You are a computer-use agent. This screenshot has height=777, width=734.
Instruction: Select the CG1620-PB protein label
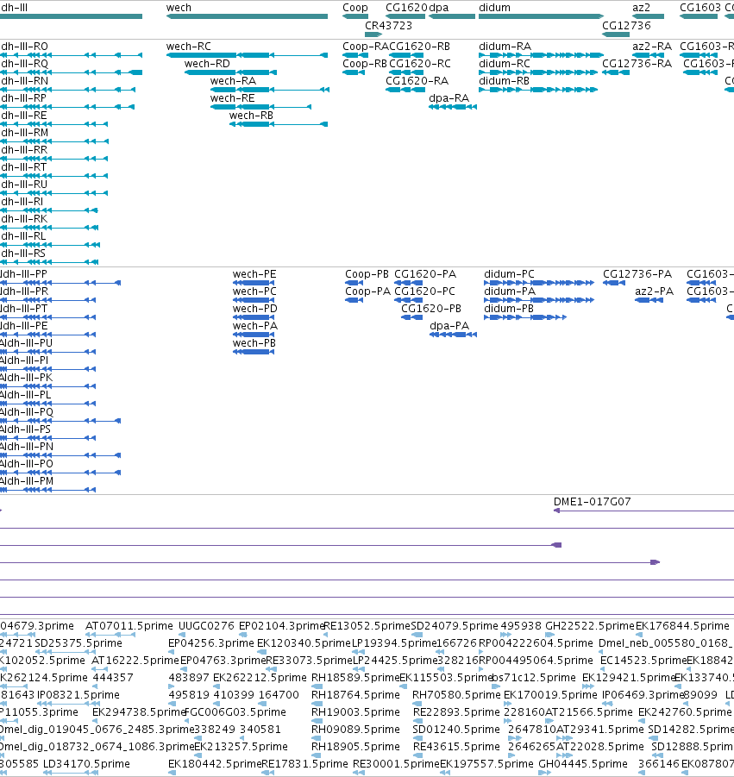coord(431,309)
